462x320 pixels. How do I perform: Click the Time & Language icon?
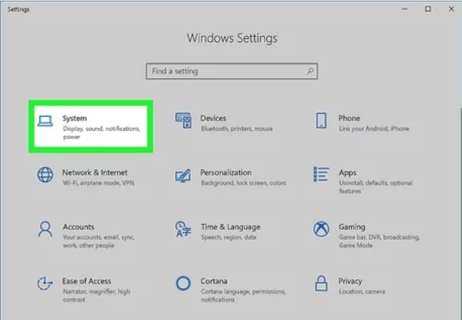(183, 229)
